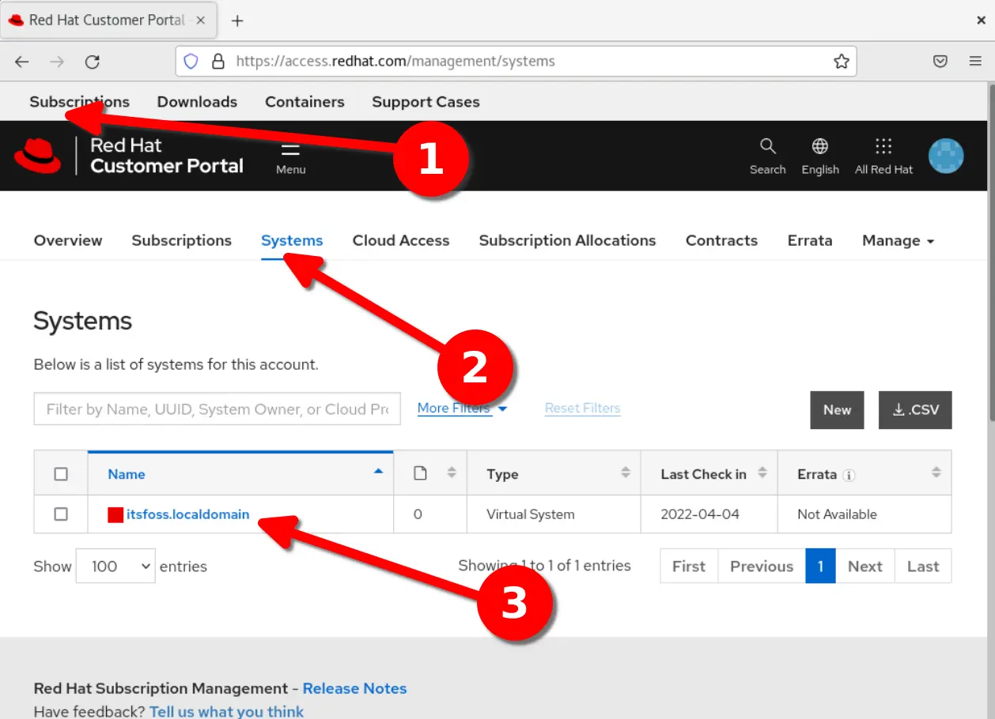Click the Last pagination button
Viewport: 995px width, 719px height.
tap(923, 567)
